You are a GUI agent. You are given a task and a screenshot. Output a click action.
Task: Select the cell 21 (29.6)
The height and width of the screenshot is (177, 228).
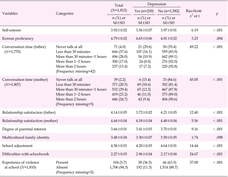pos(145,47)
